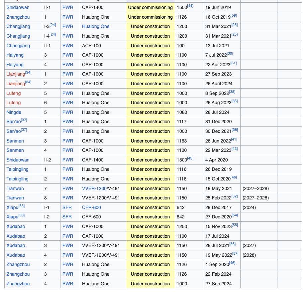Select the 4 Apr 2020 date cell
This screenshot has width=306, height=292.
pos(222,160)
